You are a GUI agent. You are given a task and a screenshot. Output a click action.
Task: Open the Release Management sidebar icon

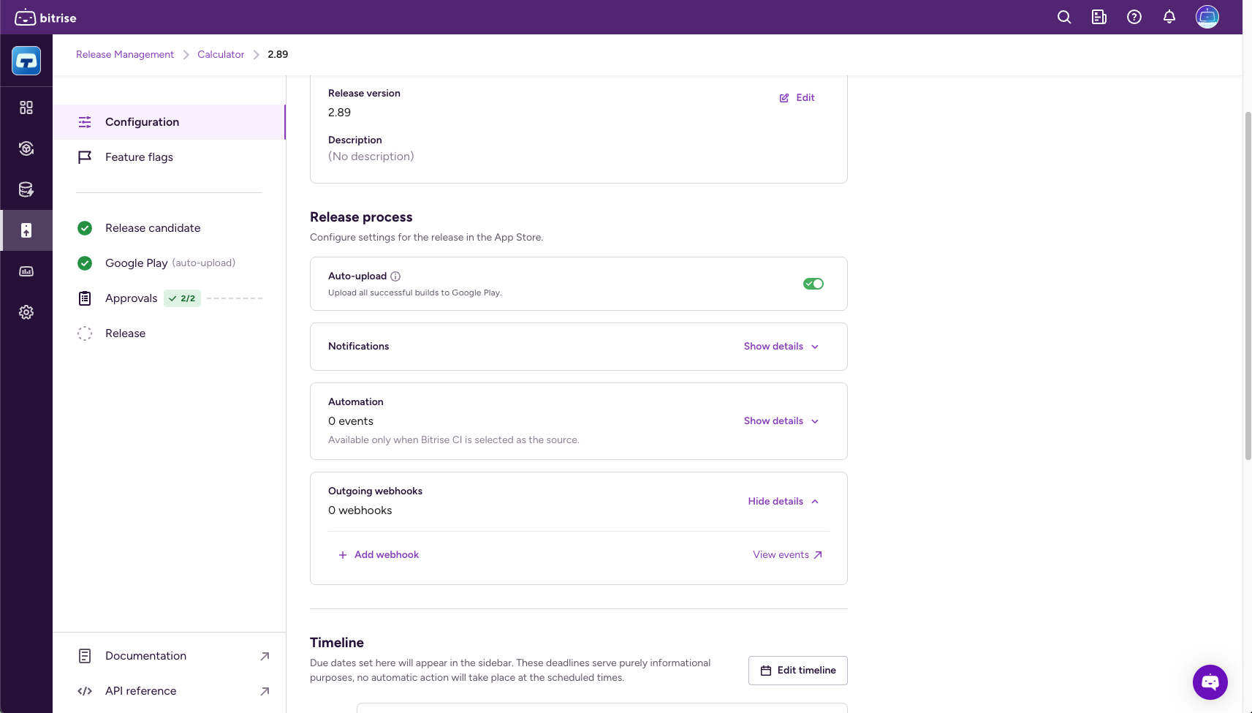tap(26, 230)
